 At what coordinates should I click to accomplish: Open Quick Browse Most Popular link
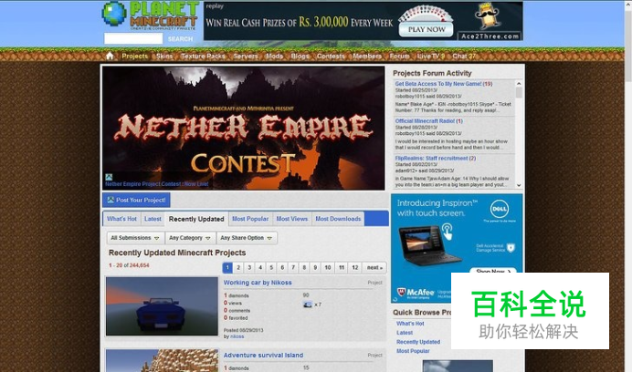tap(413, 351)
